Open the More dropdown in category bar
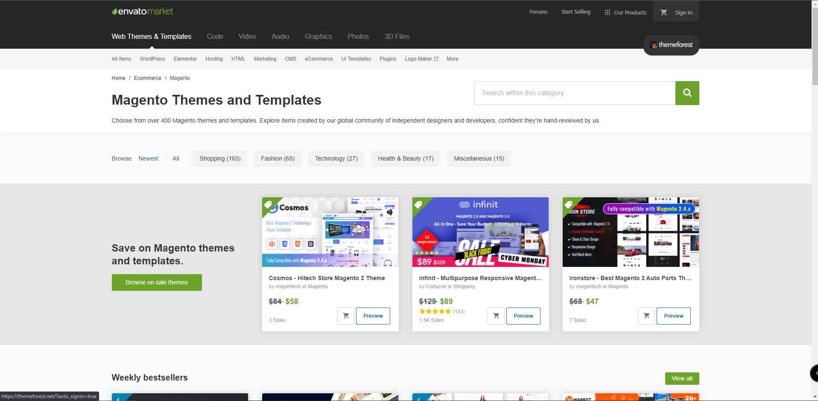 [452, 59]
